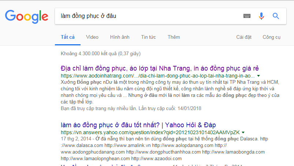Expand dropdown arrow next to aodoinhatrang.com URL
Viewport: 294px width, 166px height.
tap(258, 76)
